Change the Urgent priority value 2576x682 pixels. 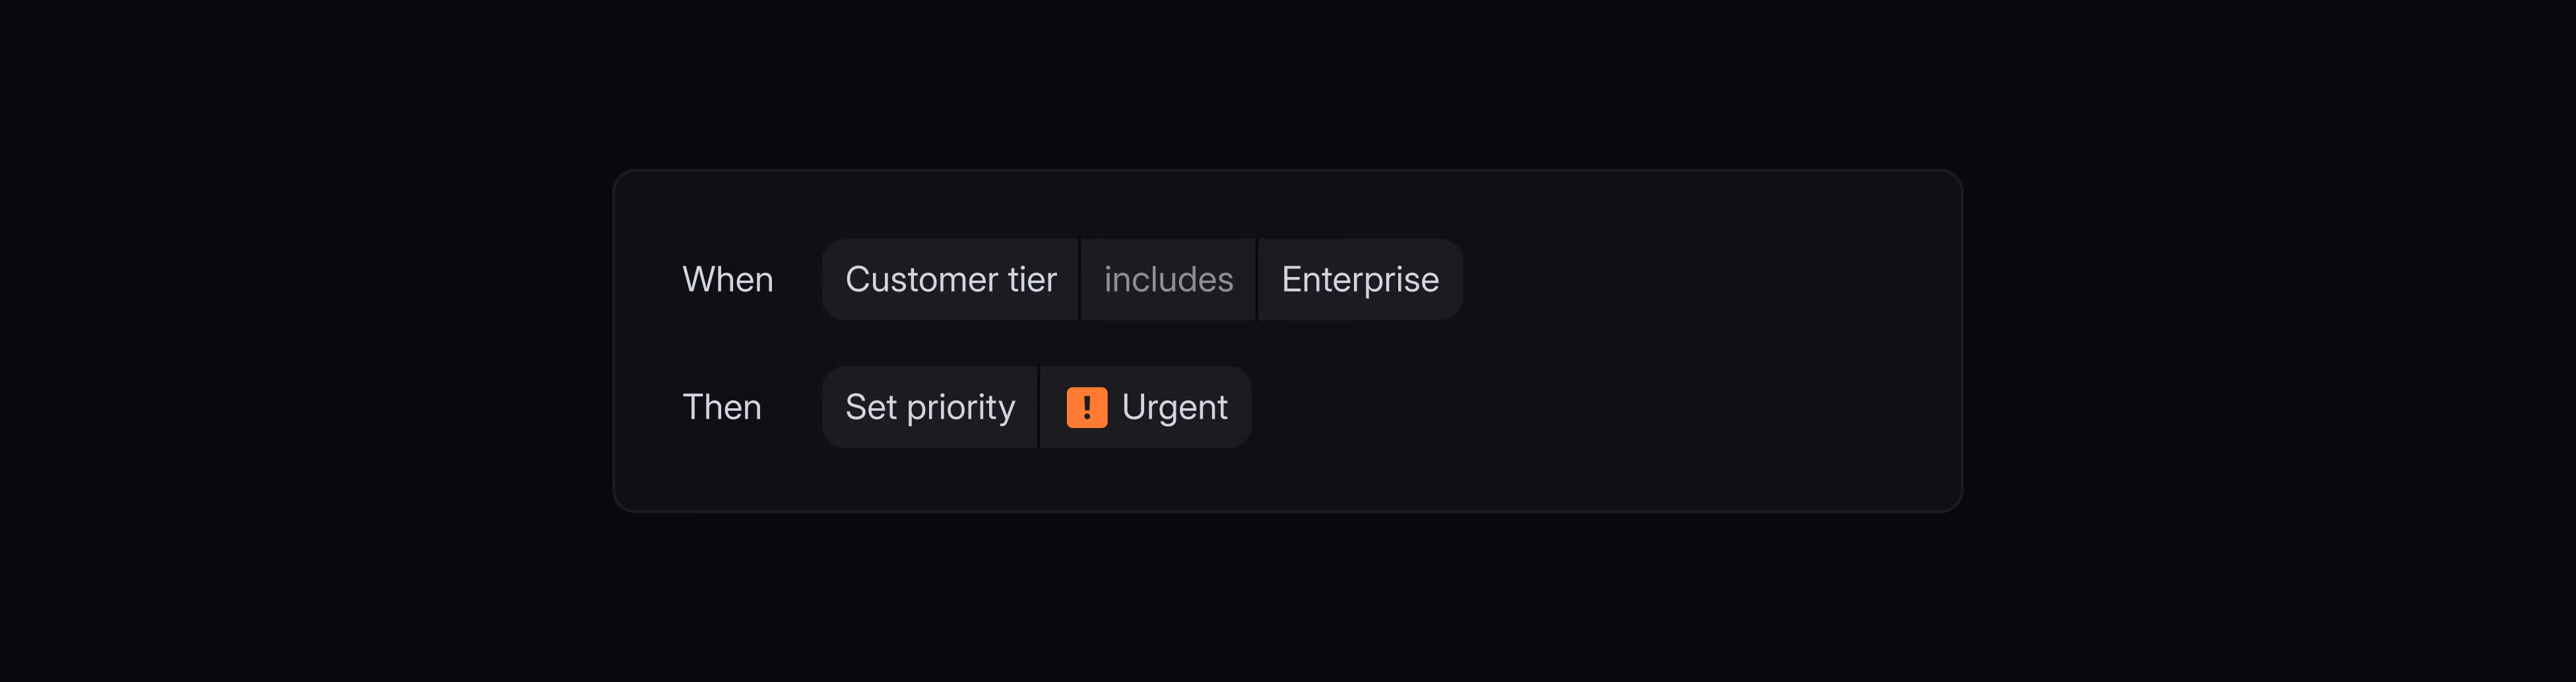1145,407
